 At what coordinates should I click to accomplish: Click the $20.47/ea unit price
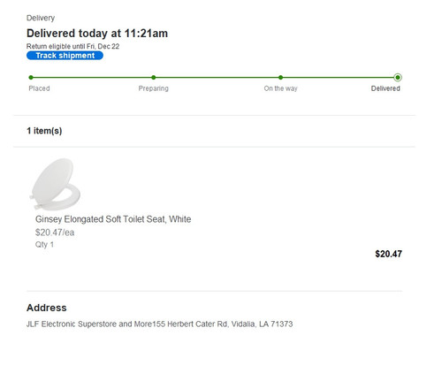[x=55, y=233]
